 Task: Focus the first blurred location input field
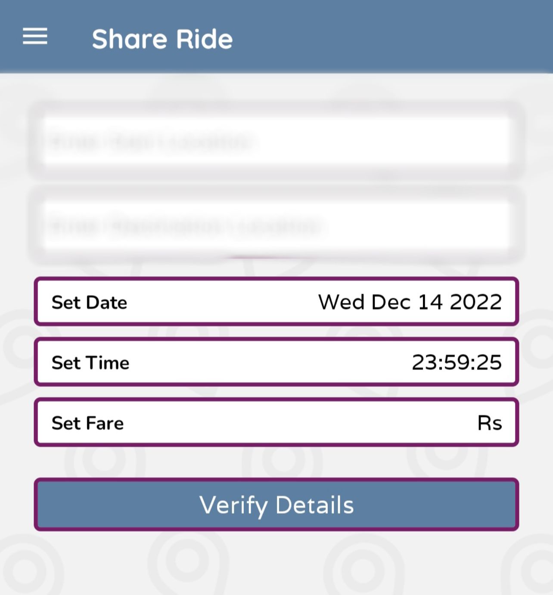click(276, 142)
